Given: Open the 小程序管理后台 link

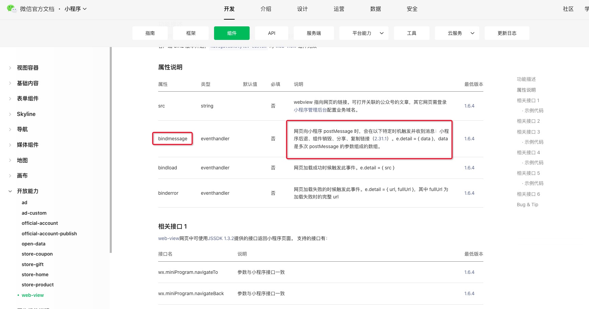Looking at the screenshot, I should coord(310,110).
